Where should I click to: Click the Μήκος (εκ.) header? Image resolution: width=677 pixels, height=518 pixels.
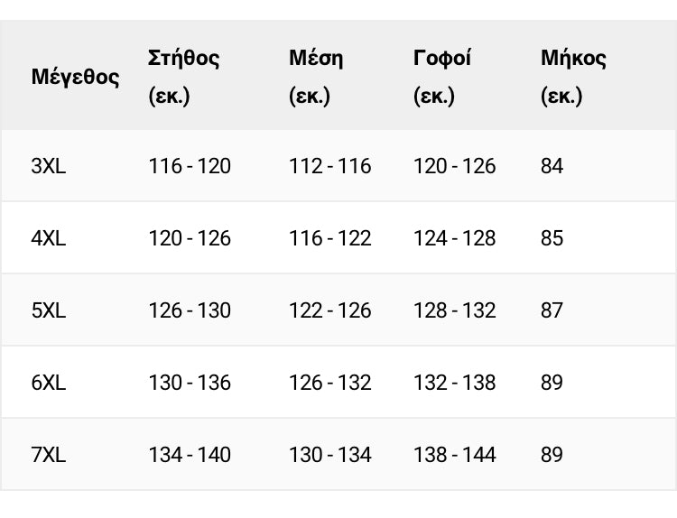(573, 77)
